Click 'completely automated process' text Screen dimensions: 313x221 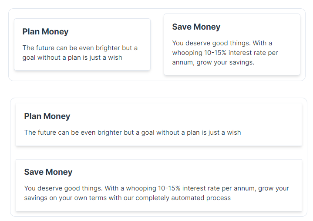tap(183, 198)
